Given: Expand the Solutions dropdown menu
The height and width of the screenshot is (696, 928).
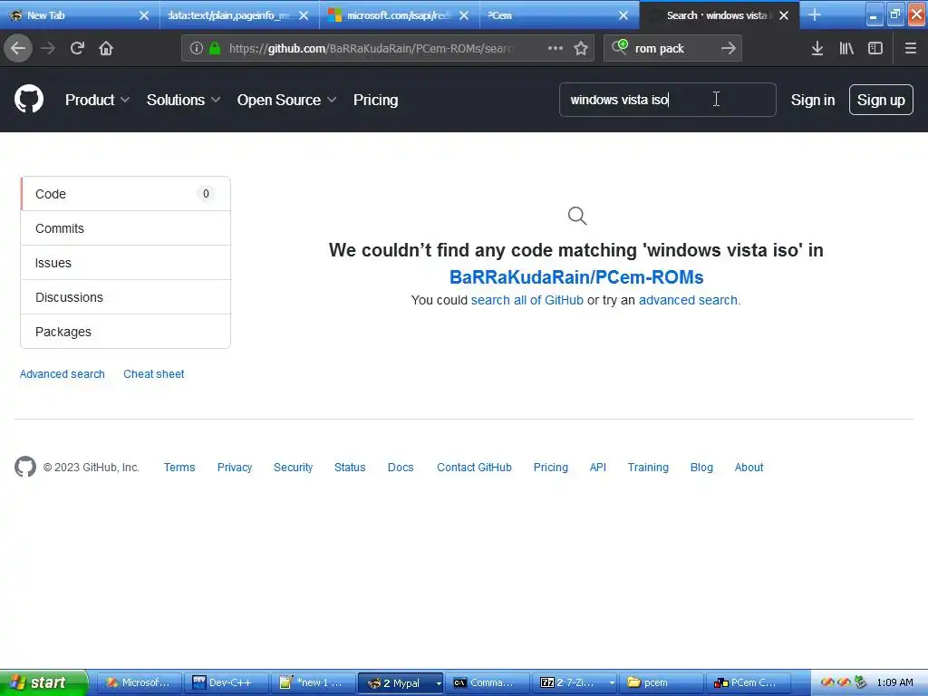Looking at the screenshot, I should [x=183, y=100].
